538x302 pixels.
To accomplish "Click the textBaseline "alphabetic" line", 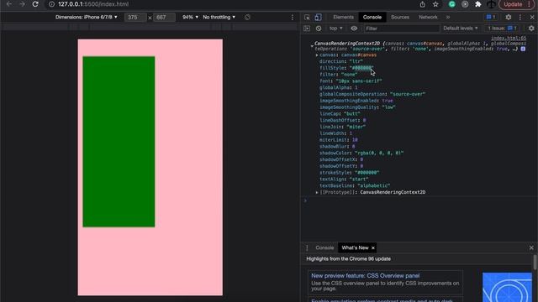I will 355,185.
